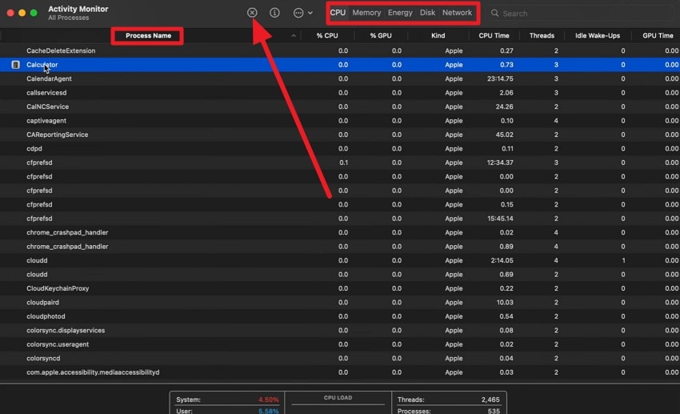The height and width of the screenshot is (414, 680).
Task: Sort by Idle Wake-Ups column
Action: pyautogui.click(x=598, y=35)
